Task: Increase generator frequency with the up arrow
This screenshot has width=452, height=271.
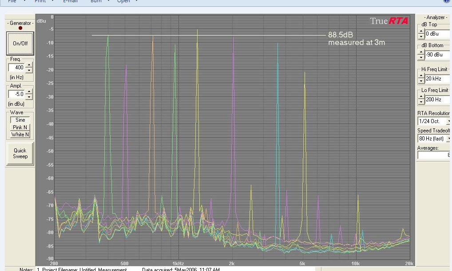Action: [x=29, y=65]
